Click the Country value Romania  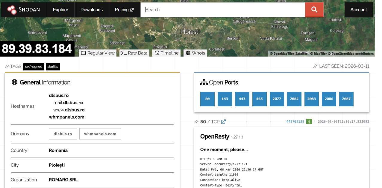(x=58, y=150)
